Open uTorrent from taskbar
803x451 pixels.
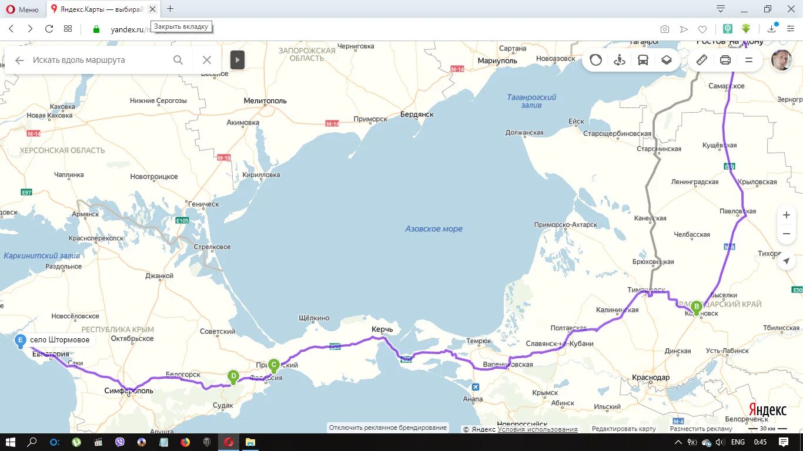tap(76, 442)
